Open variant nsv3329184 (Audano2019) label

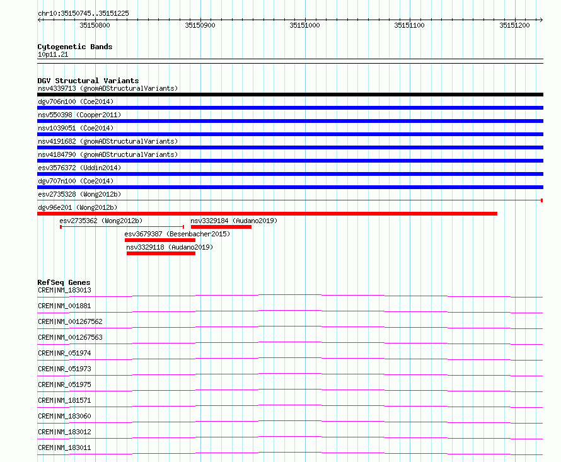[234, 221]
